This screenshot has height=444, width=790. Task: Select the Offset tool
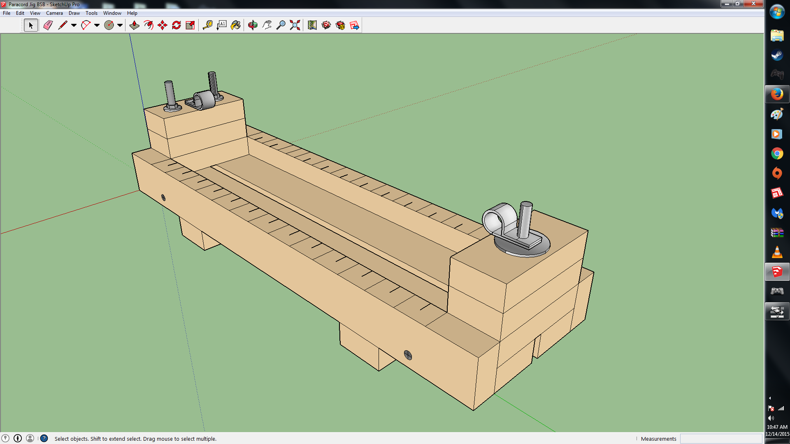pos(149,25)
